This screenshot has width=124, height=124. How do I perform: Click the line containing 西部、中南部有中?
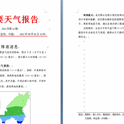tap(23, 70)
